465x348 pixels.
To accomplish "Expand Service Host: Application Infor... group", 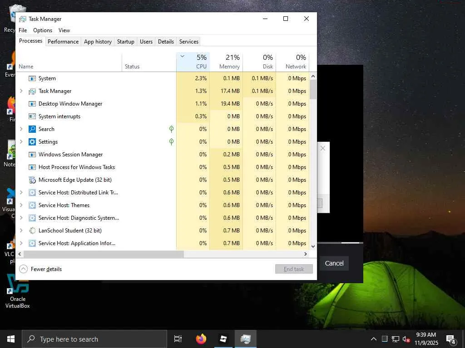I will click(x=21, y=243).
